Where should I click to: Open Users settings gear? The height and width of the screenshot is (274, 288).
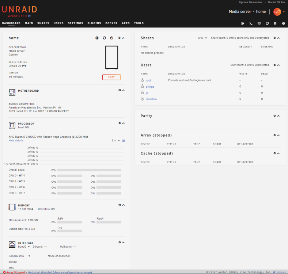coord(274,65)
